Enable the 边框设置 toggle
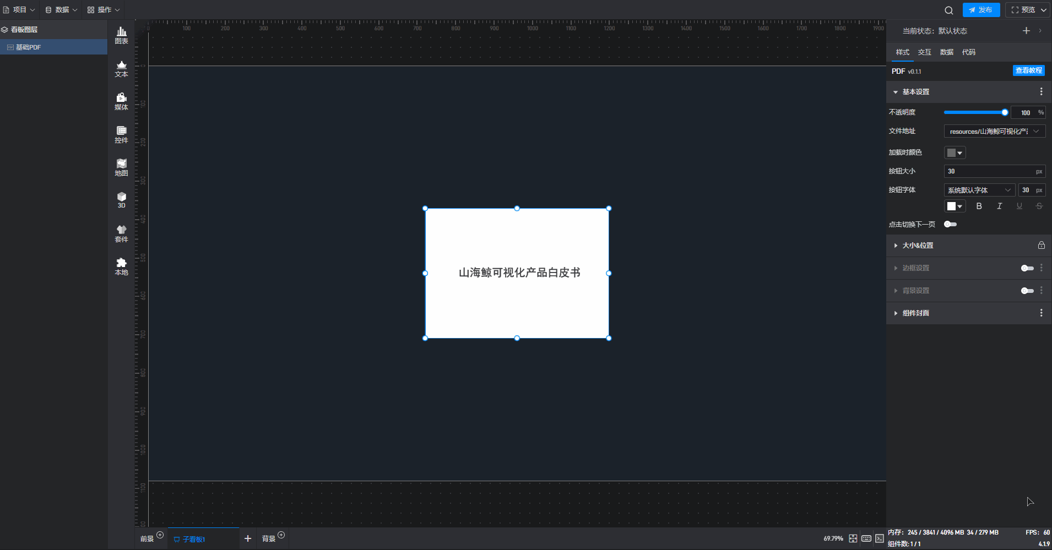The image size is (1052, 550). click(1027, 268)
